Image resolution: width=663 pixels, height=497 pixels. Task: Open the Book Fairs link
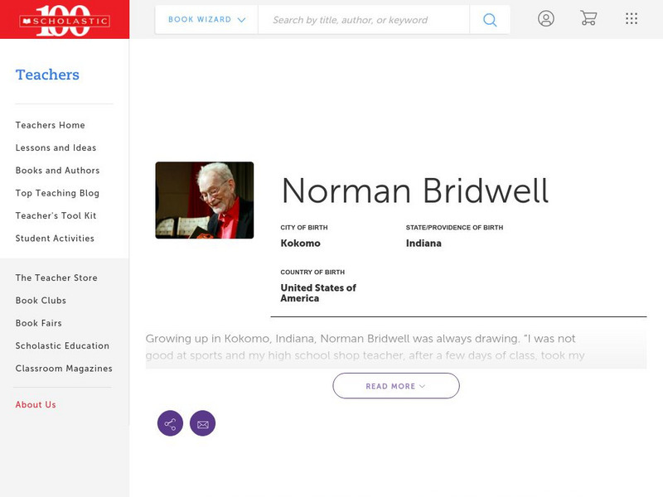click(x=39, y=323)
